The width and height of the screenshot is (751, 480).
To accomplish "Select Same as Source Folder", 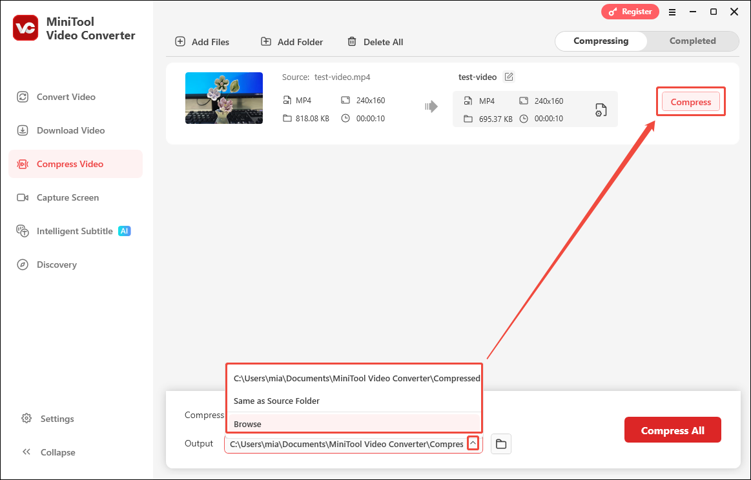I will pyautogui.click(x=276, y=401).
